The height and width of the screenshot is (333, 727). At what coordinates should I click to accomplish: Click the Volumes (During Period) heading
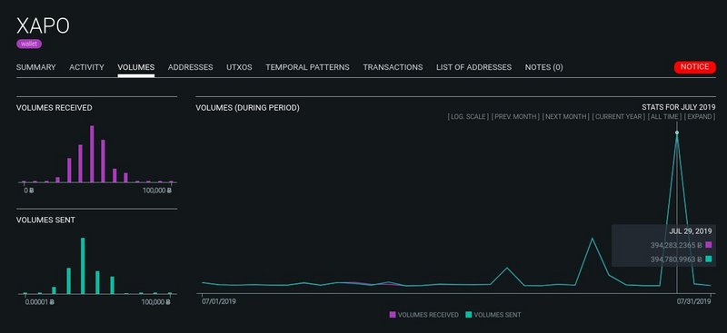coord(247,108)
